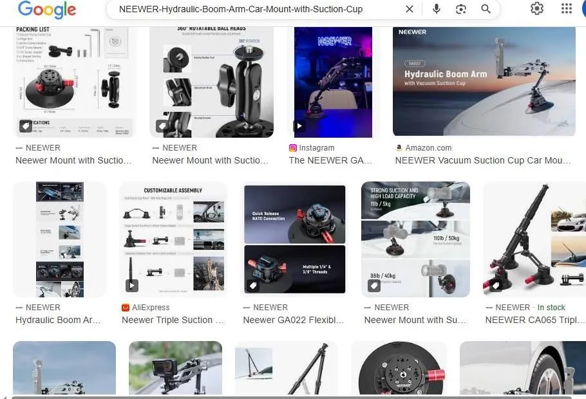Play the Customizable Assembly video icon
This screenshot has width=586, height=399.
pos(132,286)
